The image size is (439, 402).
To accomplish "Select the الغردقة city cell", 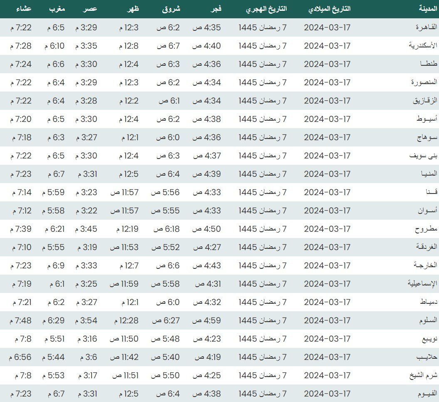I will click(x=427, y=247).
